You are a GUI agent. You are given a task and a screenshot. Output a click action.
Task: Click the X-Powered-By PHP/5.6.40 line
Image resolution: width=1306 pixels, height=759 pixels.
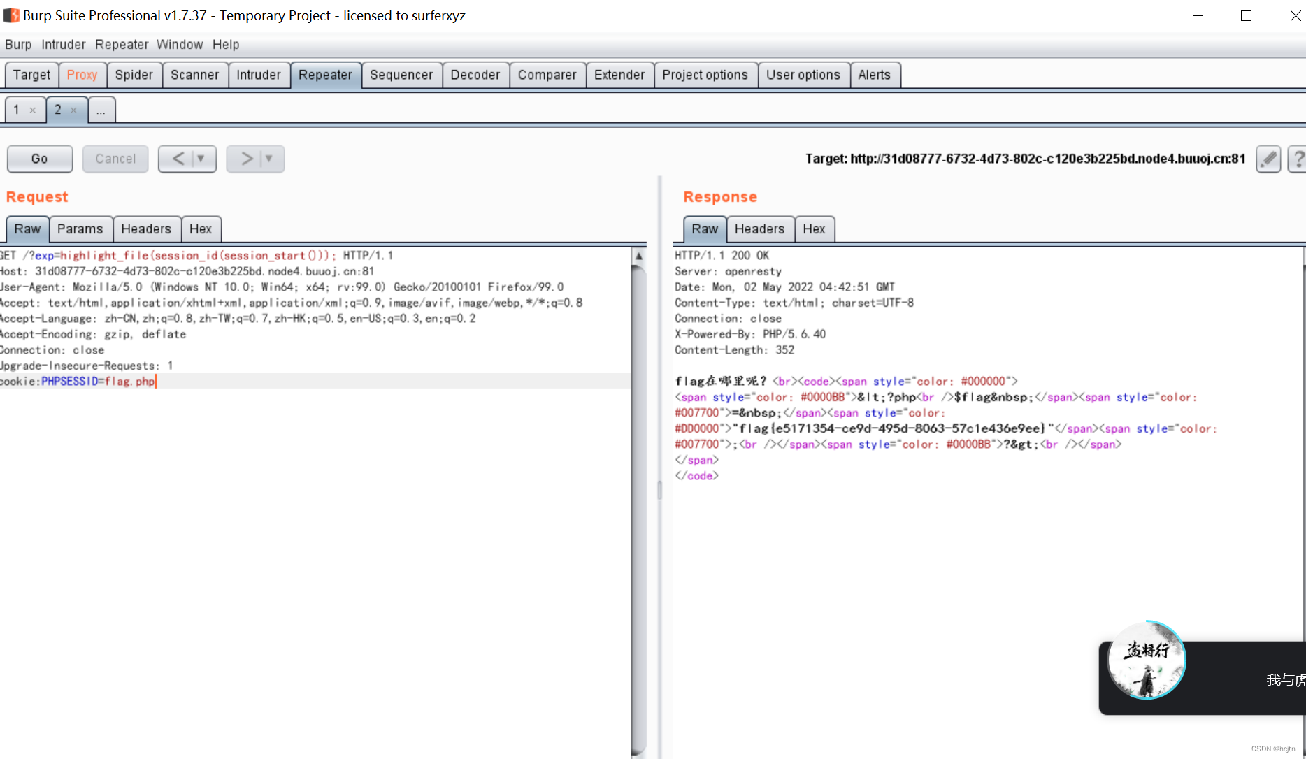point(750,334)
